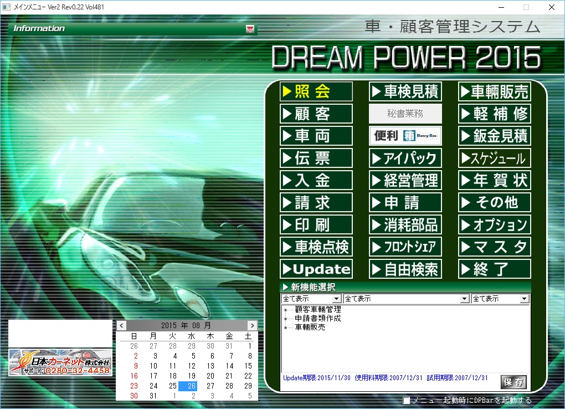Viewport: 565px width, 409px height.
Task: Open the 自由検索 free search menu
Action: pyautogui.click(x=405, y=269)
